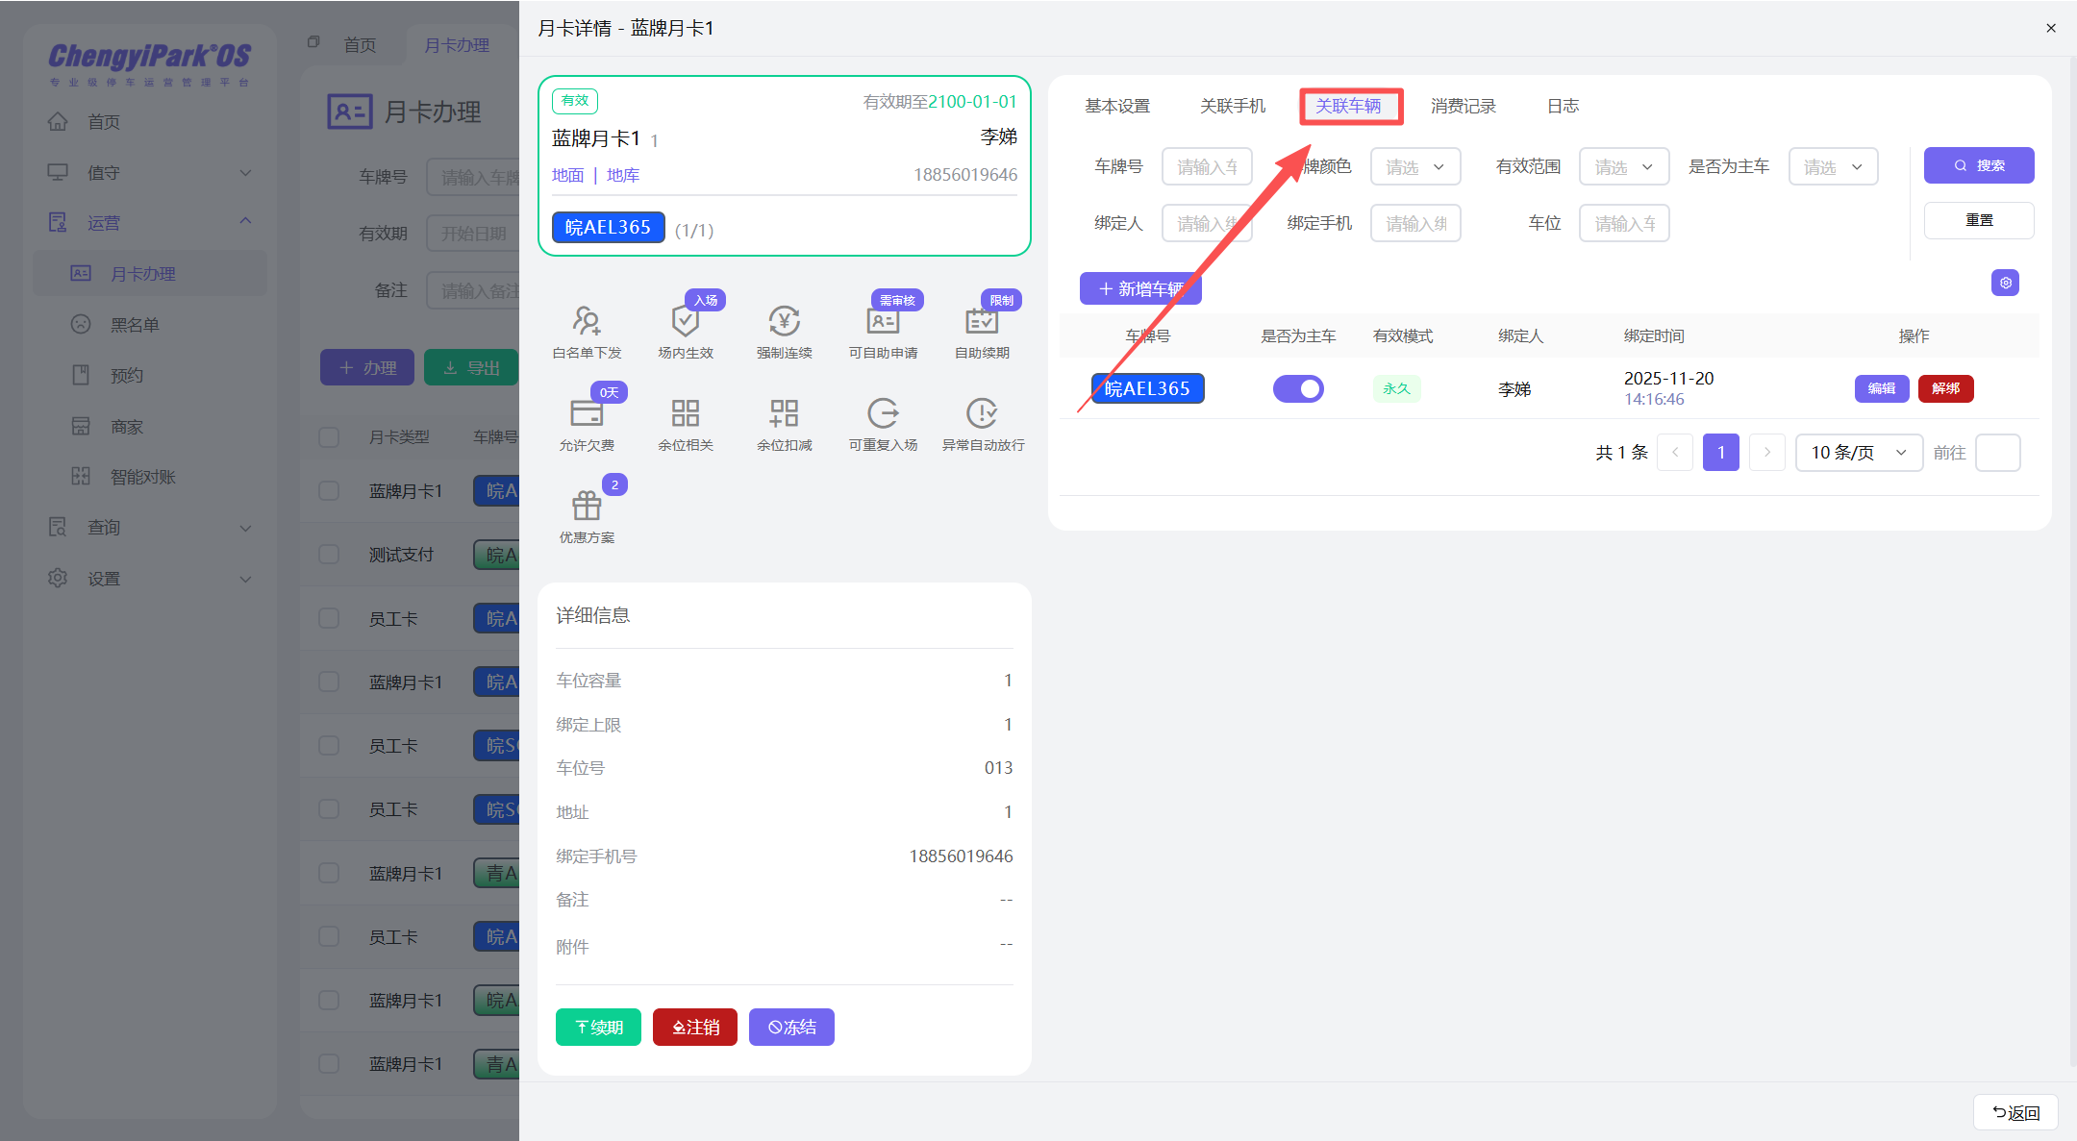Click the 允许欠费 wallet icon

pyautogui.click(x=587, y=413)
